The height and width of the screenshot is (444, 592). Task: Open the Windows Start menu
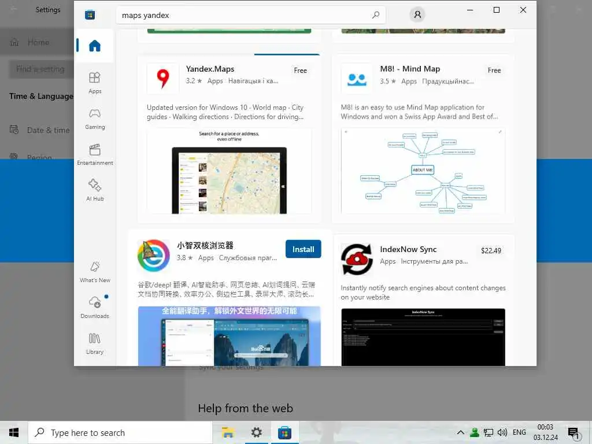coord(14,432)
